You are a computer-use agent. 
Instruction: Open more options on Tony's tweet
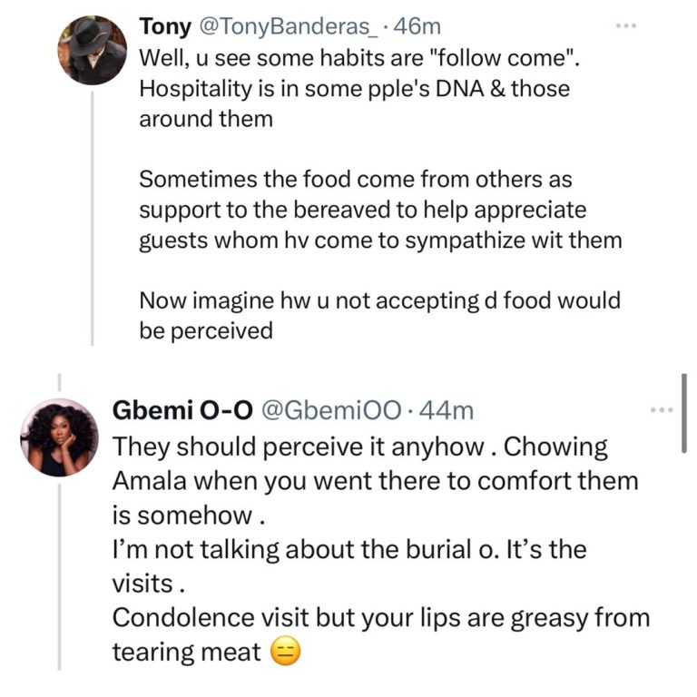coord(626,26)
